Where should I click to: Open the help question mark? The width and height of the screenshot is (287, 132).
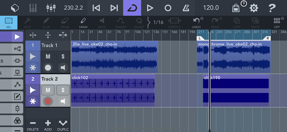[x=272, y=8]
